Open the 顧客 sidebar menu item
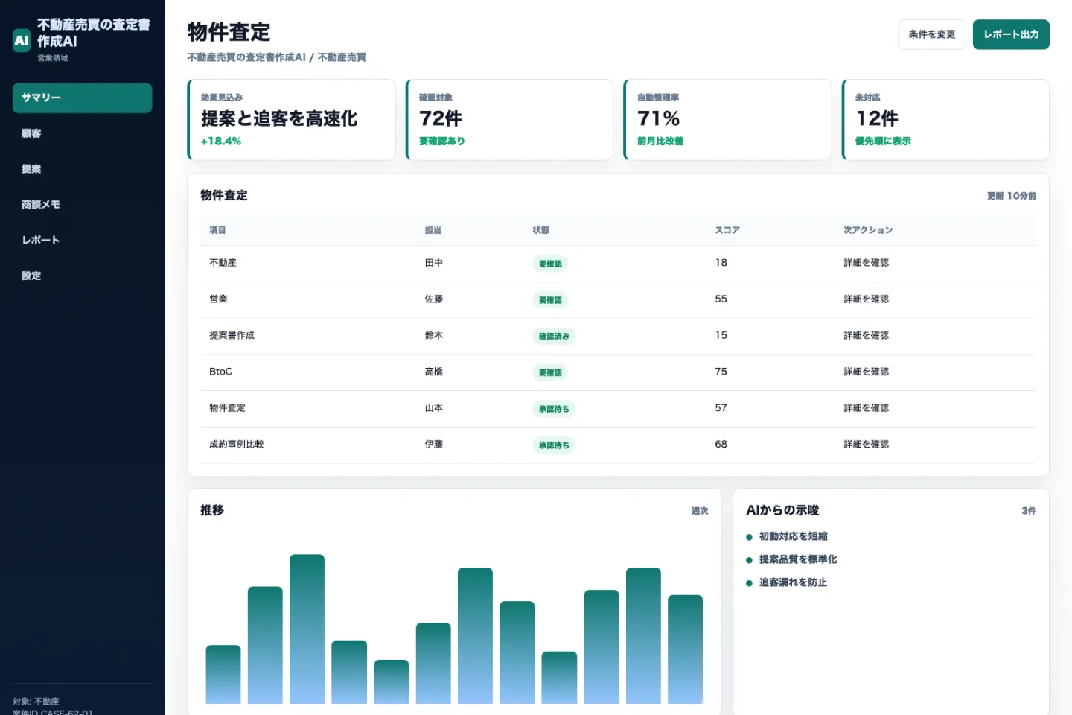Screen dimensions: 1072x715 coord(82,133)
